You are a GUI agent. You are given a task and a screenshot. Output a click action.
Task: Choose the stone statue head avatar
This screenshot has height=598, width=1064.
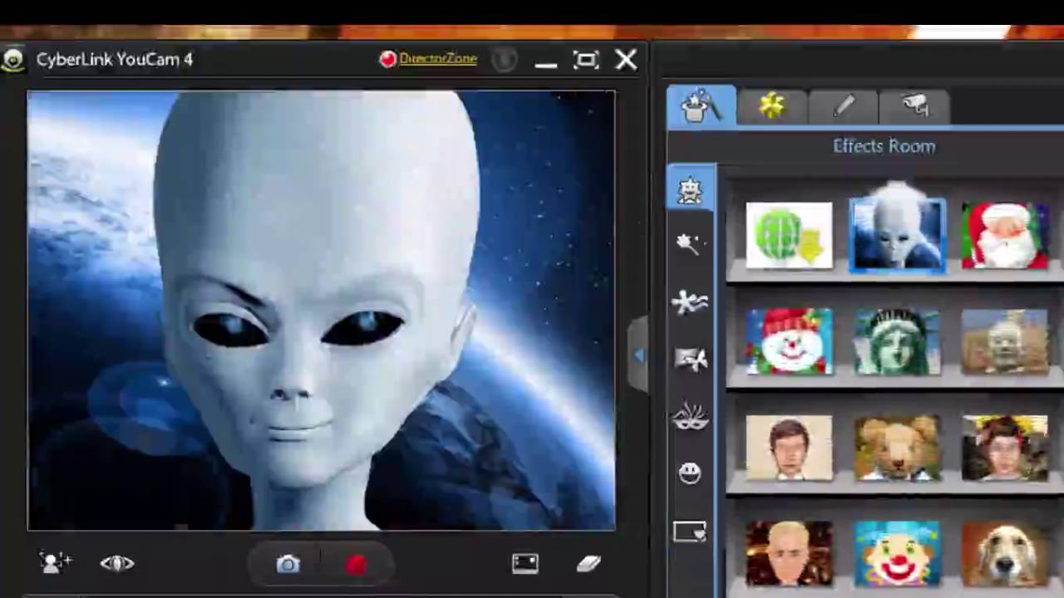pos(1005,341)
